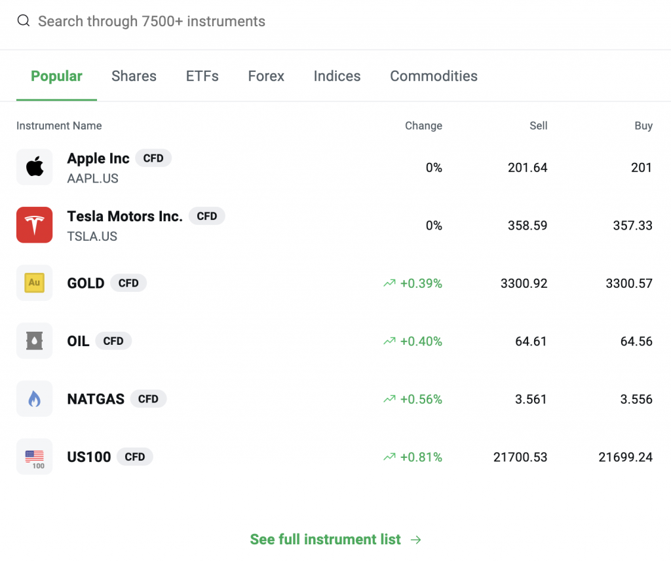Click the CFD badge next to Apple Inc

[153, 158]
